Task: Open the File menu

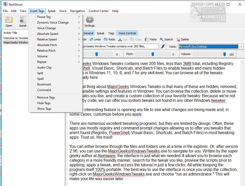Action: [x=5, y=11]
